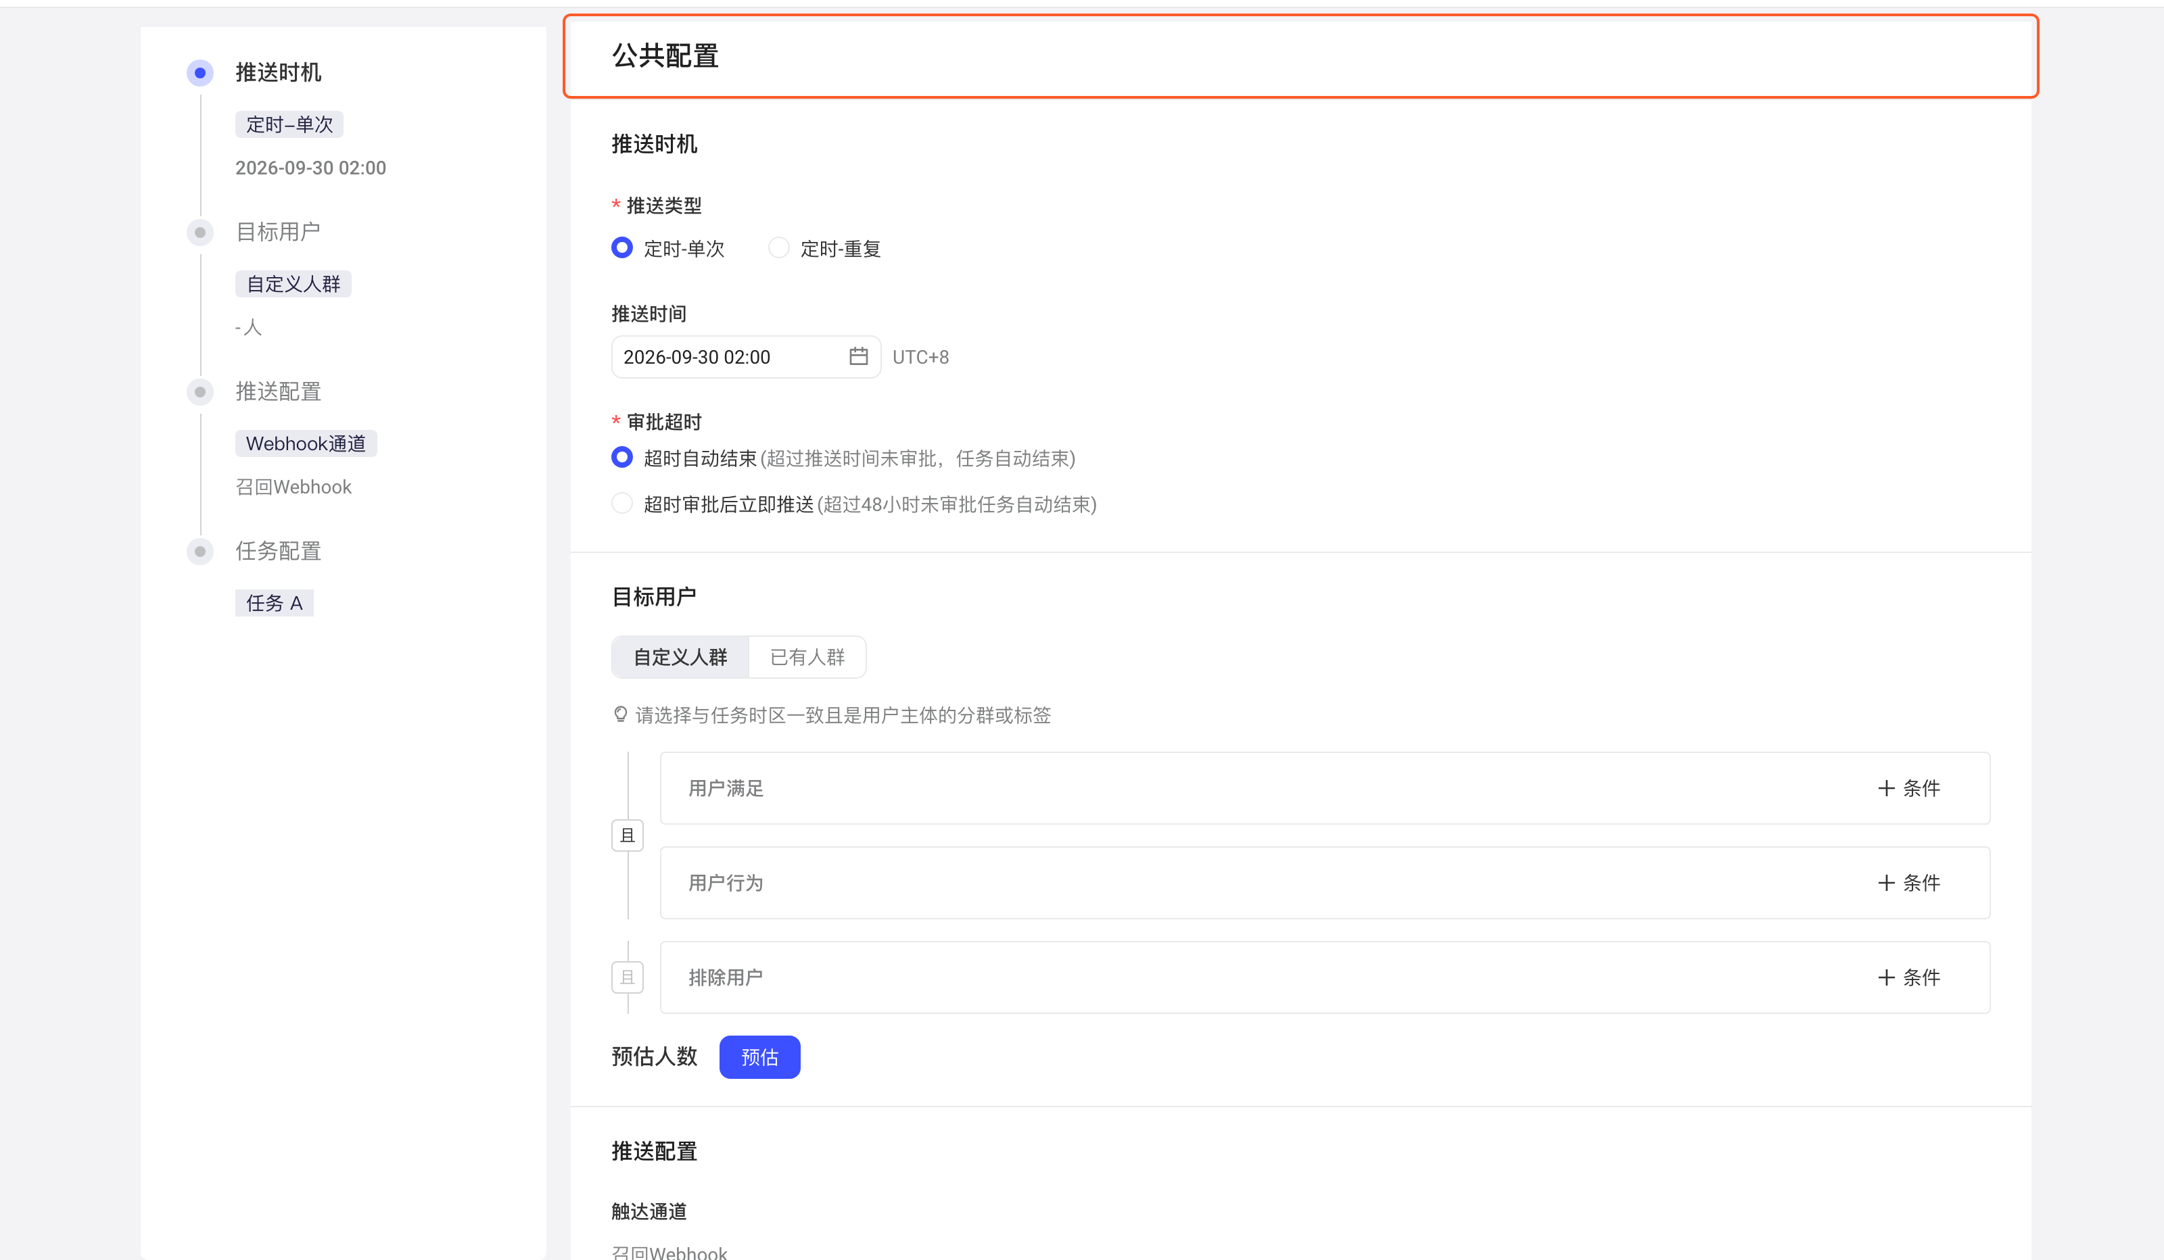Jump to 目标用户 step in sidebar

(x=278, y=232)
